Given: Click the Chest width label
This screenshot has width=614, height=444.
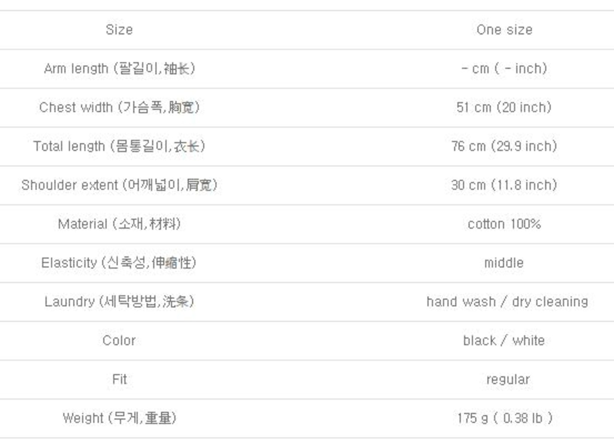Looking at the screenshot, I should pyautogui.click(x=119, y=107).
